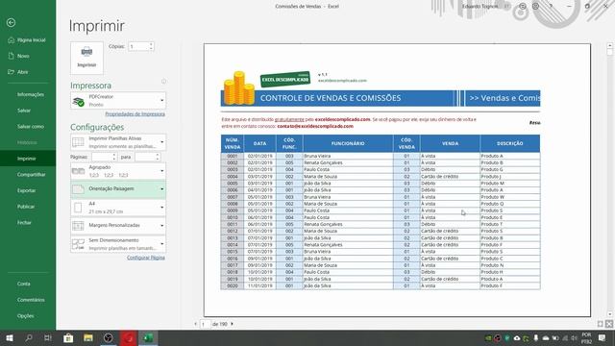
Task: Open Opções at sidebar bottom
Action: [x=28, y=316]
